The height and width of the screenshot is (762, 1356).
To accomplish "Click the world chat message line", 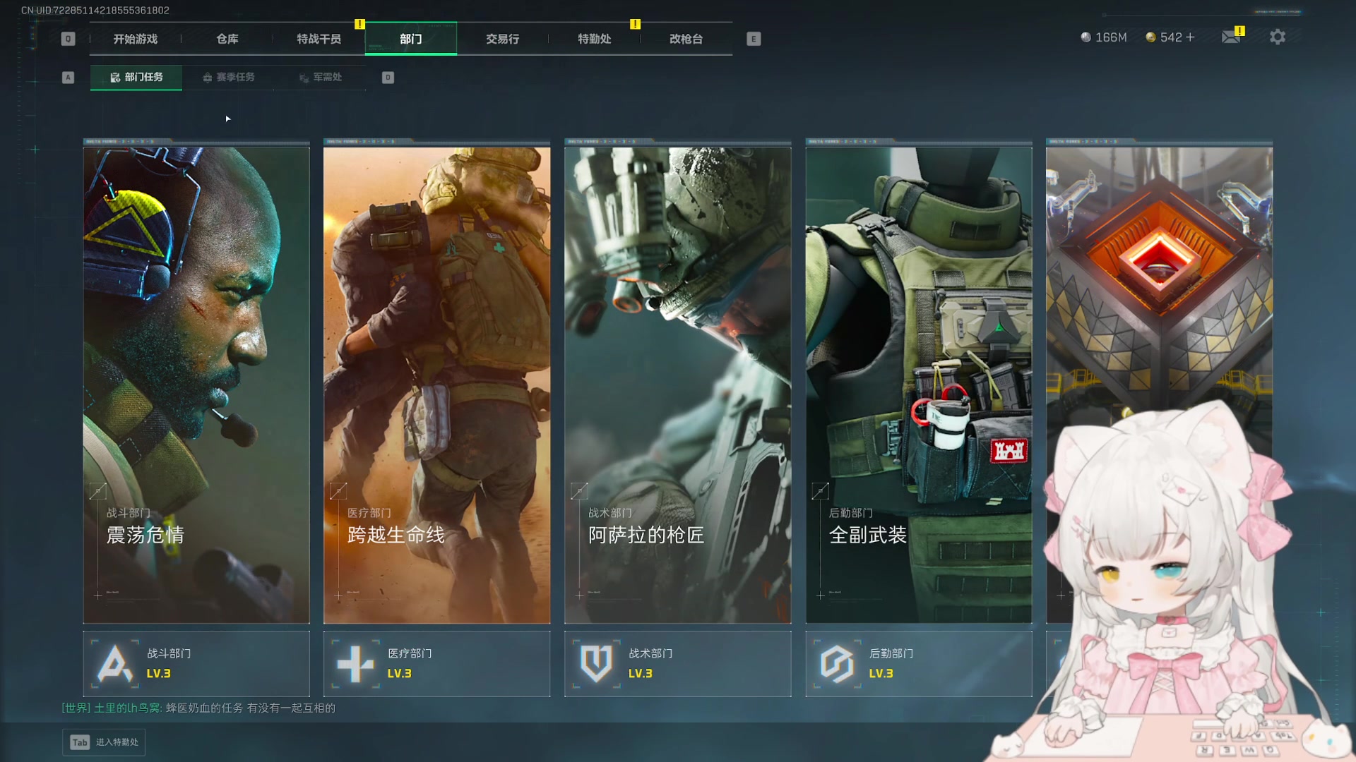I will pyautogui.click(x=198, y=708).
